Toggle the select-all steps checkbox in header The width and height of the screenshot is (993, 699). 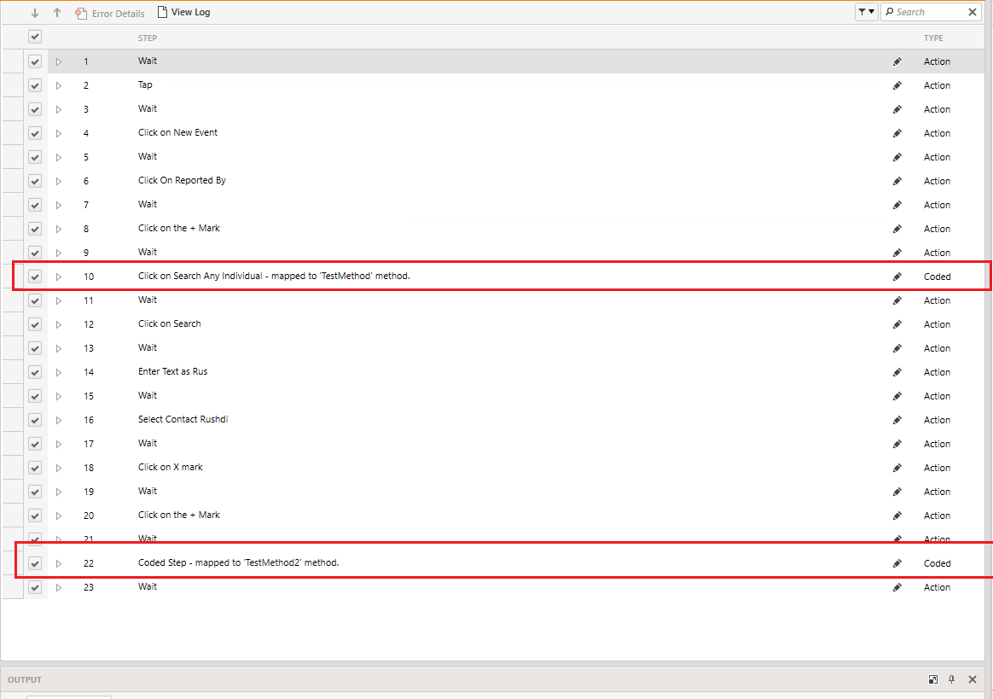(x=35, y=37)
